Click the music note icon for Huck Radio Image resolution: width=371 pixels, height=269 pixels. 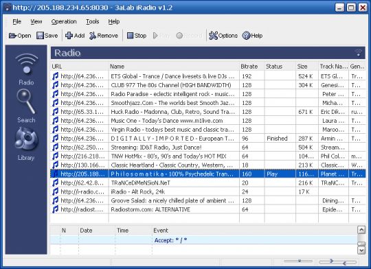56,112
